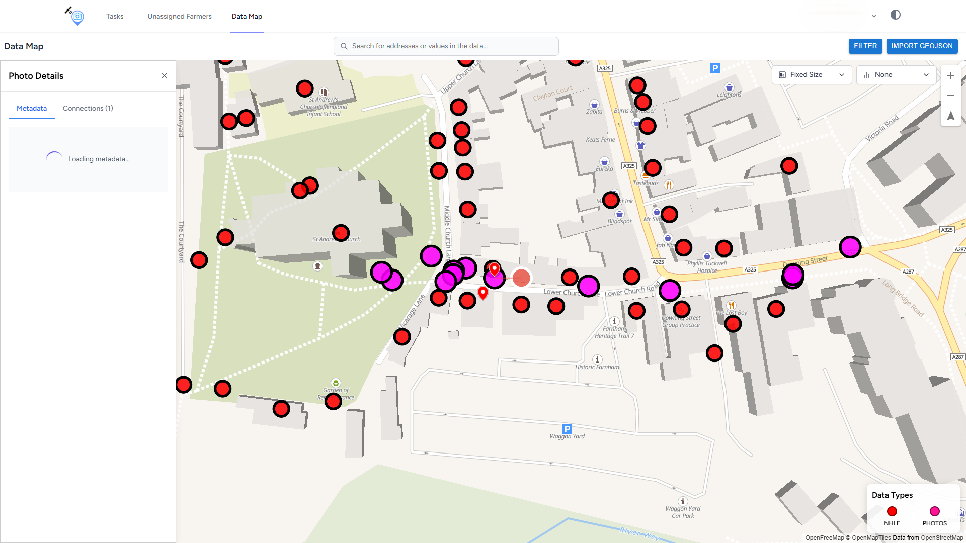Viewport: 966px width, 543px height.
Task: Click the Waggon Yard parking icon
Action: (x=567, y=429)
